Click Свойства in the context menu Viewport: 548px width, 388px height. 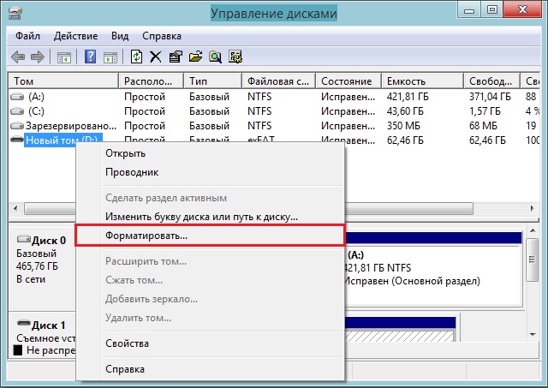[x=127, y=343]
